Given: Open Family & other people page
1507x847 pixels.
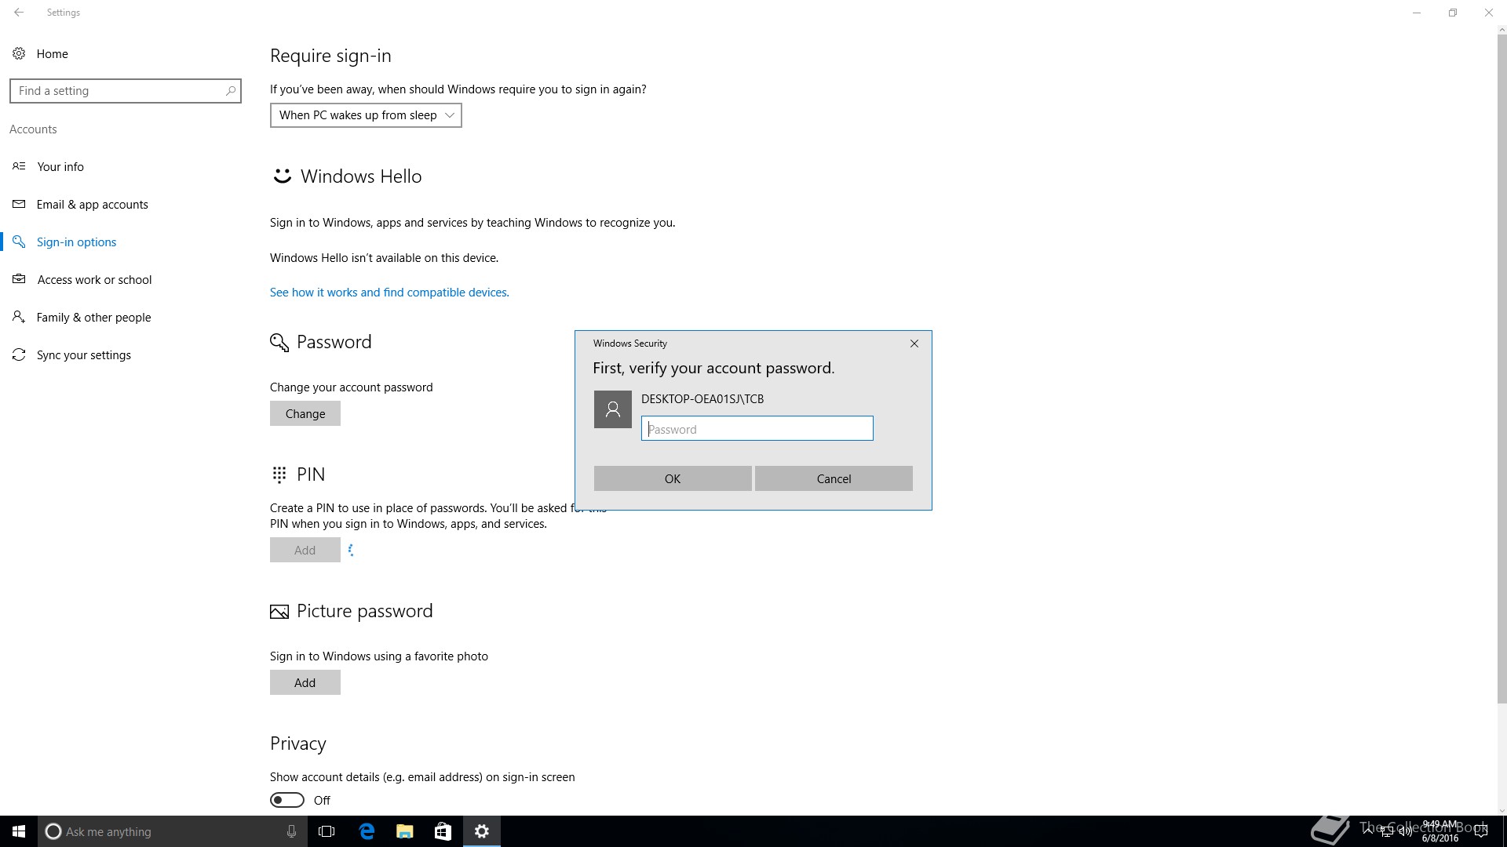Looking at the screenshot, I should (93, 317).
